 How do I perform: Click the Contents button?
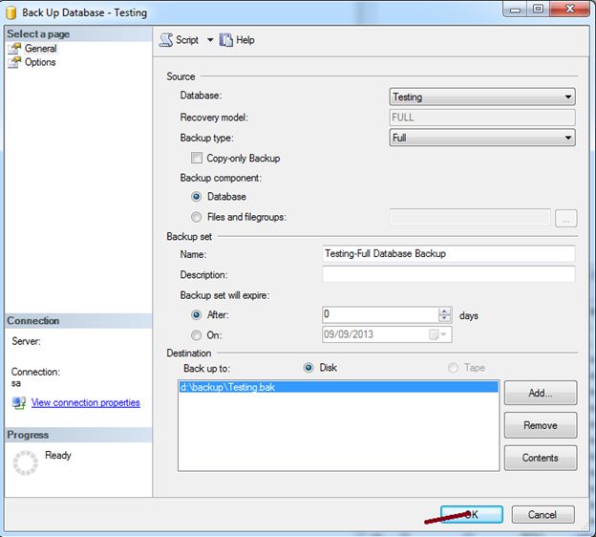[x=541, y=458]
